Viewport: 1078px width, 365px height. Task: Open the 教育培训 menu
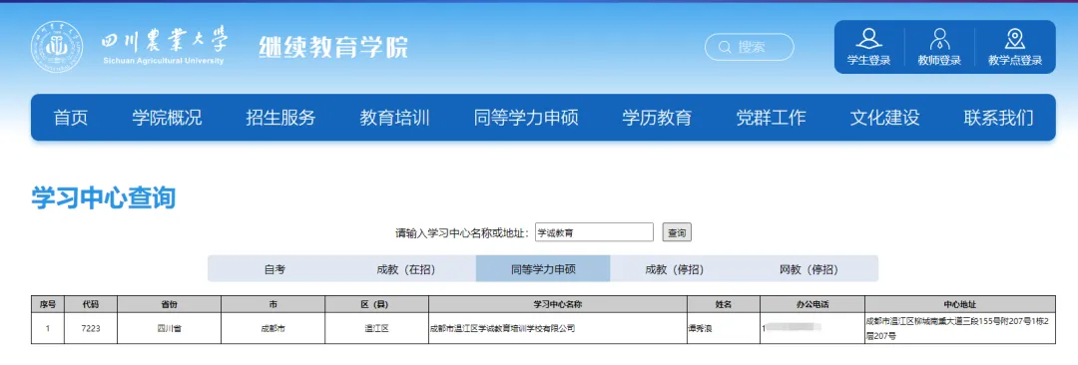click(394, 118)
